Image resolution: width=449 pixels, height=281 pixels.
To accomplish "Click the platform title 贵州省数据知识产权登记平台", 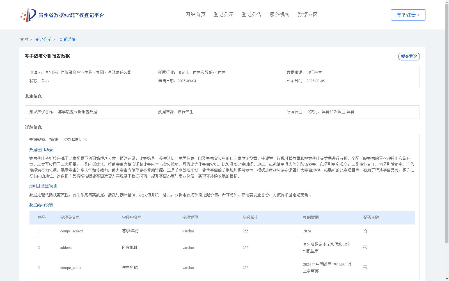I will click(71, 15).
